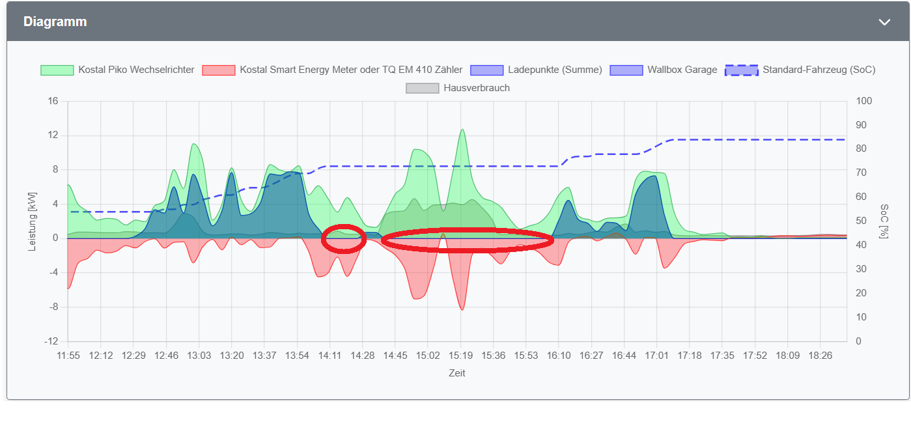
Task: Click the Diagramm header title
Action: click(55, 21)
